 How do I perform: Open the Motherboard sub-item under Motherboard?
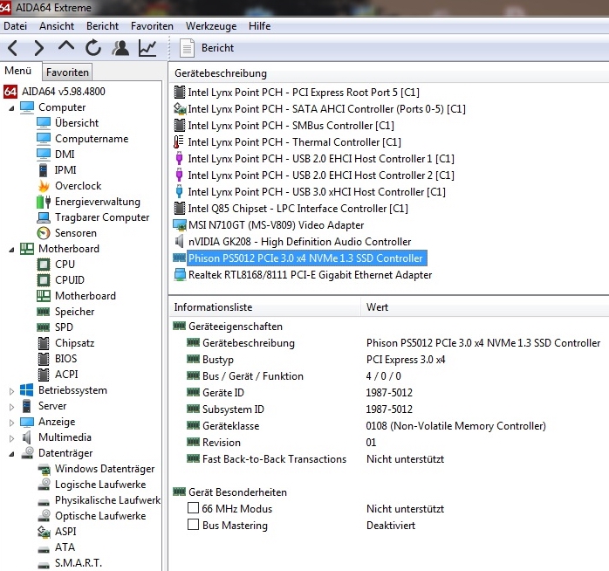click(86, 296)
